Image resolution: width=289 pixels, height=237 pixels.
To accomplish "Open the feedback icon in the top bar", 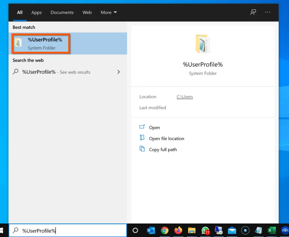I will (x=253, y=12).
